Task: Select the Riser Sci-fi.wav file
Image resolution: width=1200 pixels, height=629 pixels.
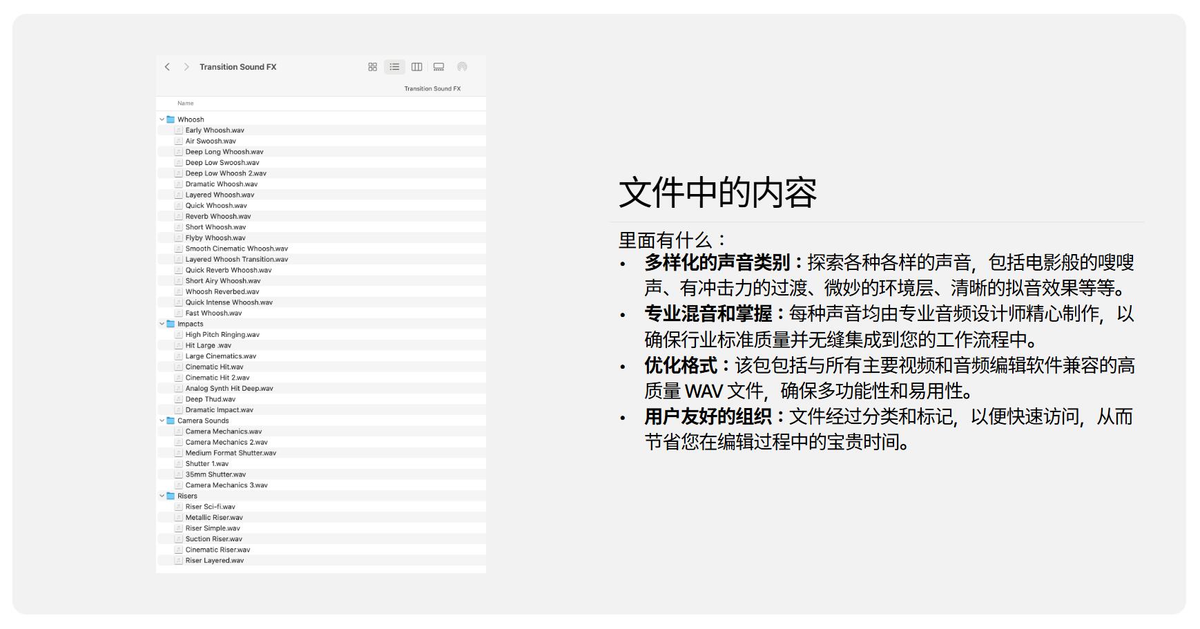Action: pyautogui.click(x=210, y=507)
